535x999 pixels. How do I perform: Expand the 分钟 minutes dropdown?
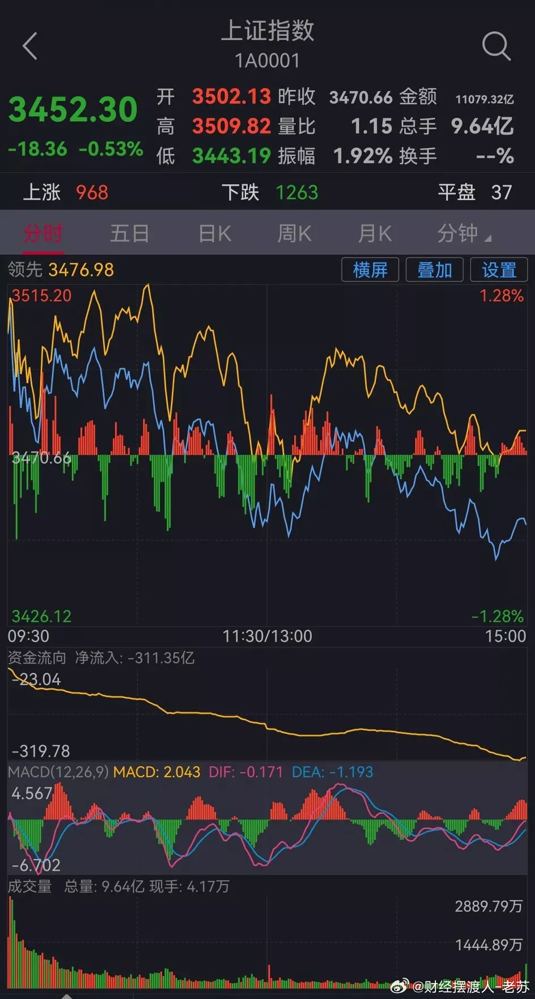click(463, 233)
